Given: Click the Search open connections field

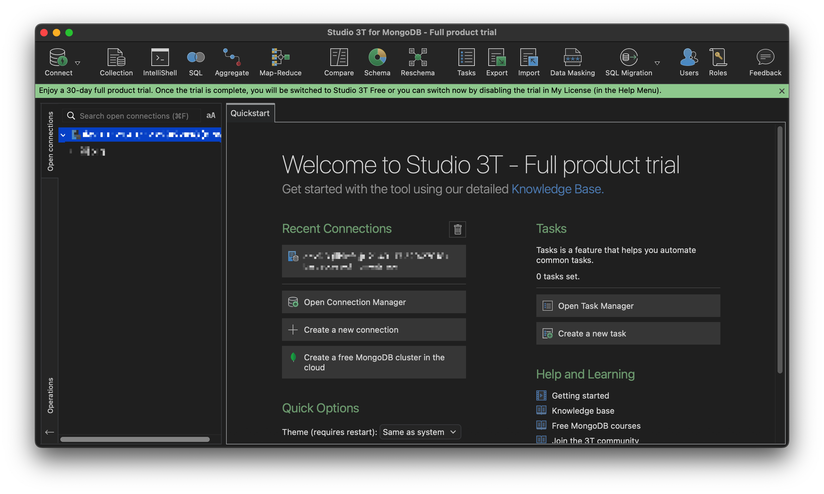Looking at the screenshot, I should [134, 116].
